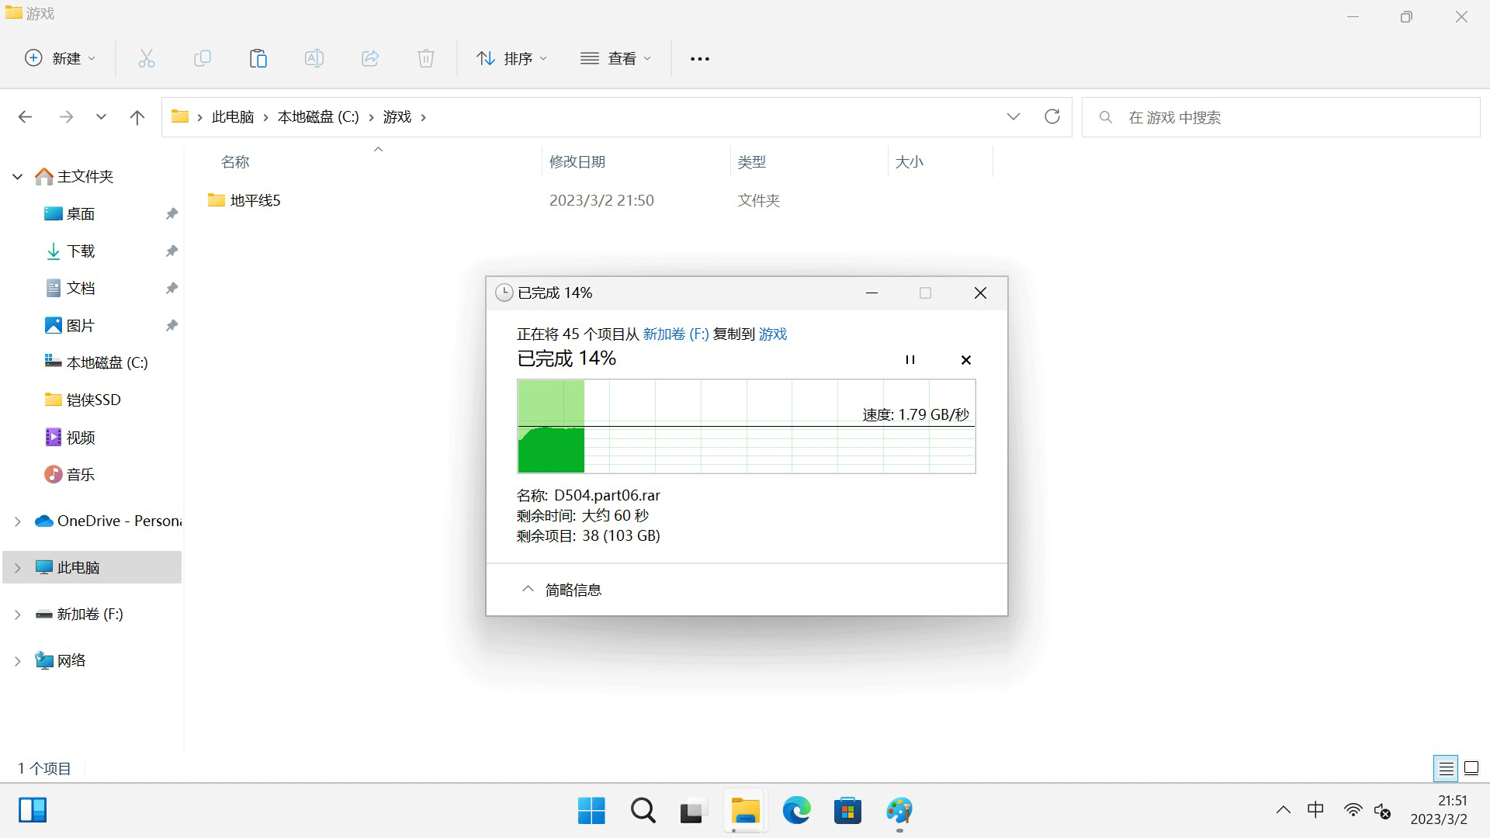The image size is (1490, 838).
Task: Switch to details view in status bar
Action: pyautogui.click(x=1446, y=769)
